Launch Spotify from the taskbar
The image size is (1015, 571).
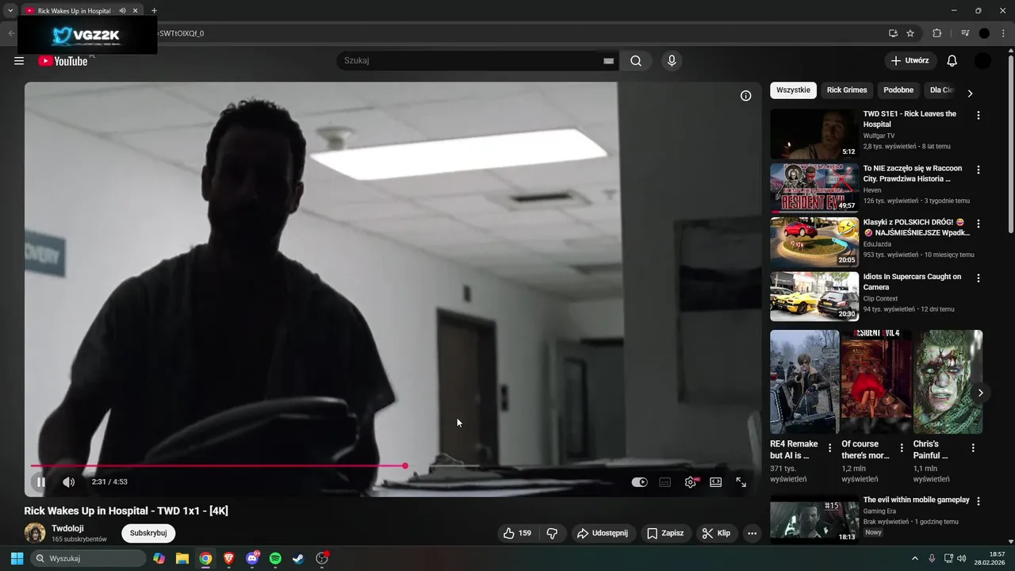(275, 558)
